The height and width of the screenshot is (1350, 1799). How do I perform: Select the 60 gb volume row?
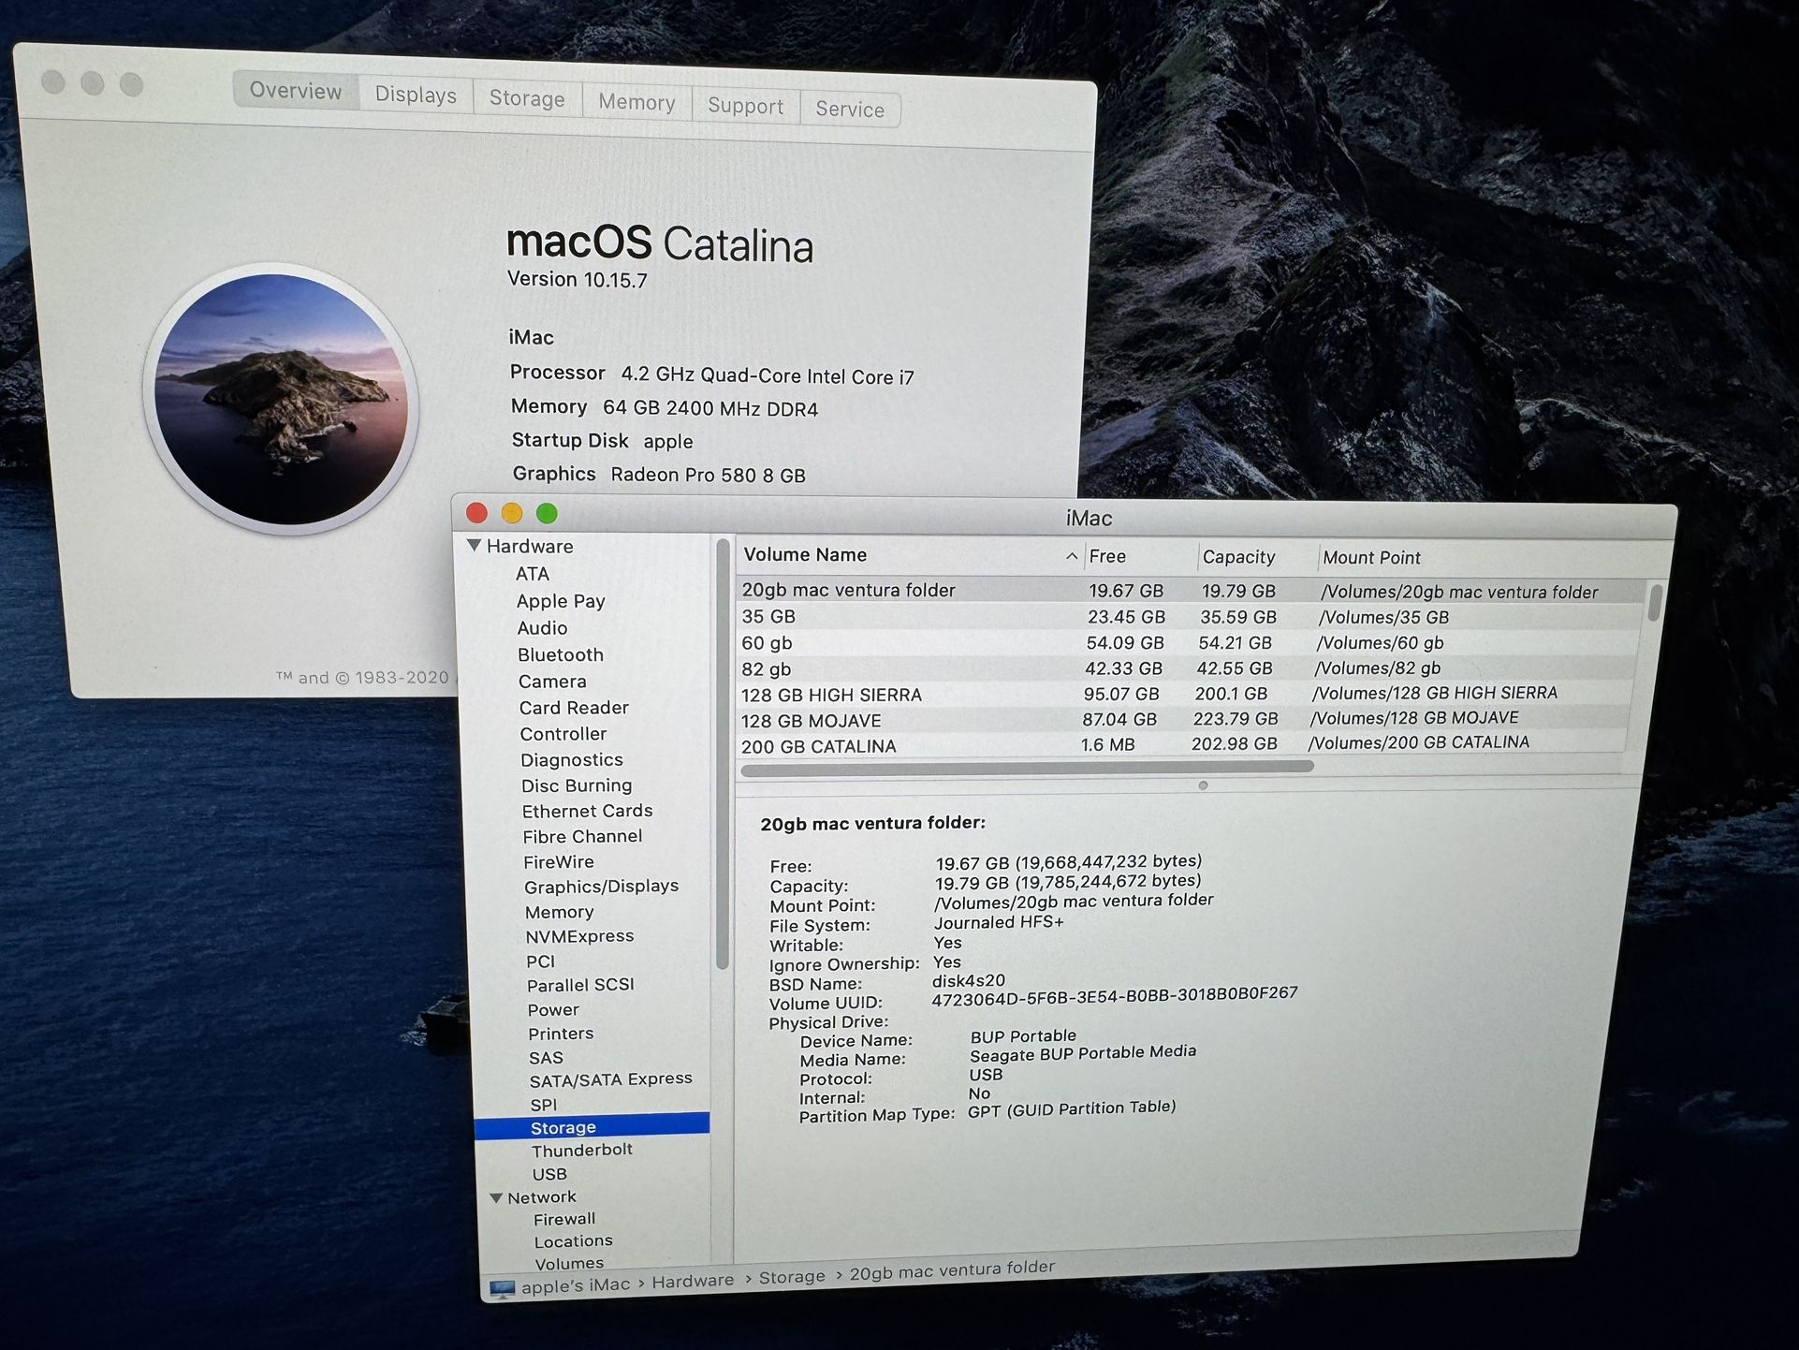point(1187,643)
